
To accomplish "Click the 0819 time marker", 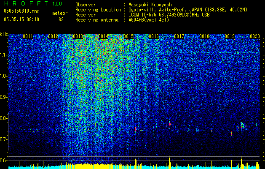I will (230, 36).
